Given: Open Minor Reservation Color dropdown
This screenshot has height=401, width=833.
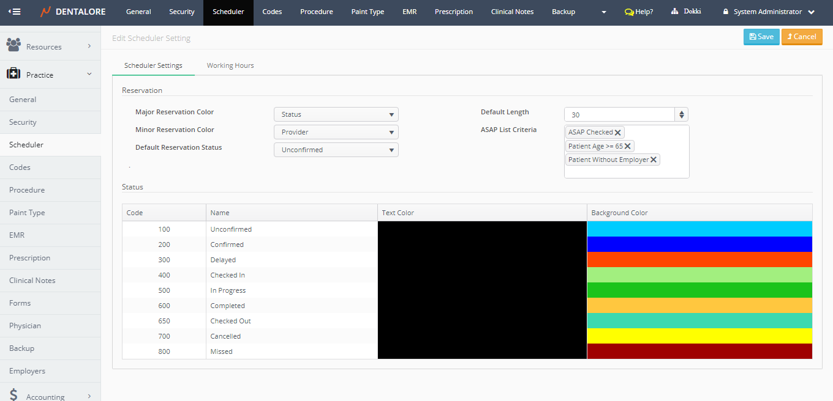Looking at the screenshot, I should [336, 132].
